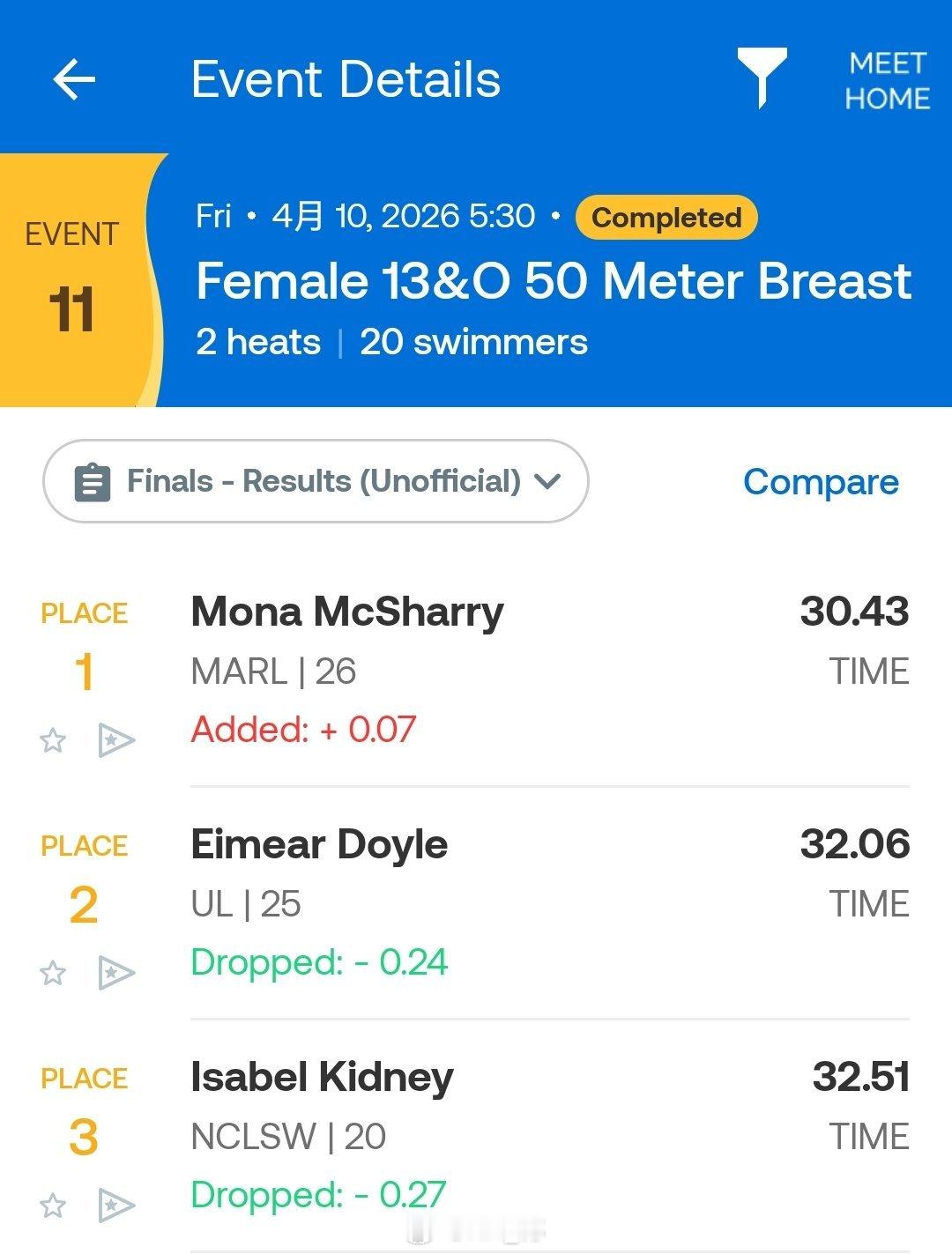
Task: Open the filter funnel icon
Action: pyautogui.click(x=762, y=78)
